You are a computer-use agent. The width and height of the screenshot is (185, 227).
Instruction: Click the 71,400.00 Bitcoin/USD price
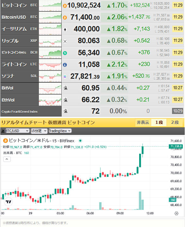85,17
